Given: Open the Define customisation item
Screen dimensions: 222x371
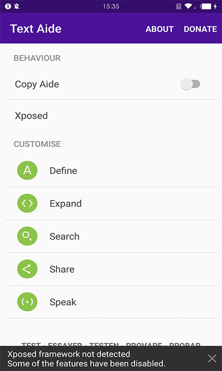Looking at the screenshot, I should (x=111, y=170).
